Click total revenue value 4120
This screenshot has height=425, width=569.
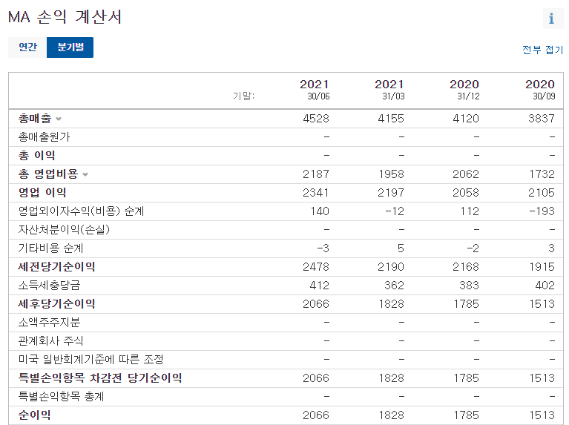click(x=466, y=119)
